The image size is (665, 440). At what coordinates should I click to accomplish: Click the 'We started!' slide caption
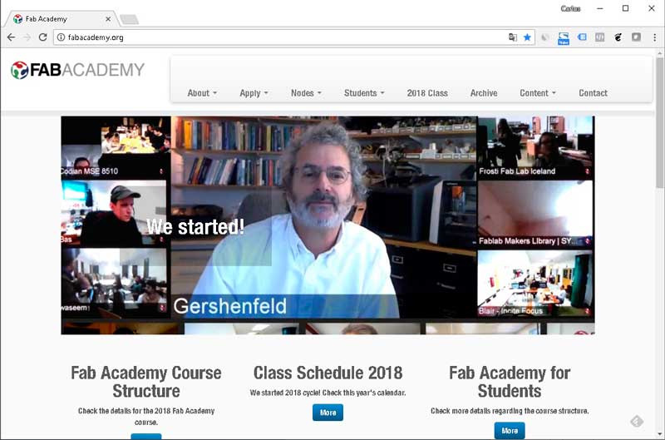[195, 227]
